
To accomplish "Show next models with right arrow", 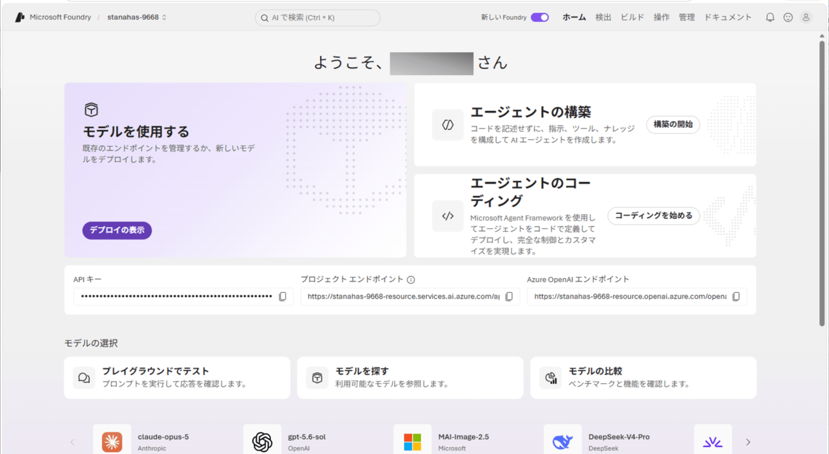I will pyautogui.click(x=748, y=442).
